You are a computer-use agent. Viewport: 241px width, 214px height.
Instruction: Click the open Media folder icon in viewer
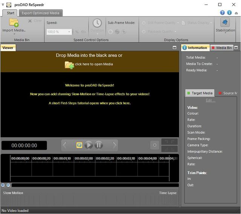(x=69, y=65)
